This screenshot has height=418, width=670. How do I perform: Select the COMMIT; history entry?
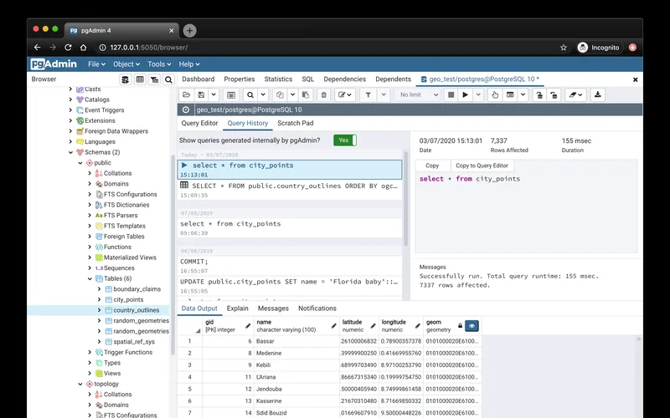point(290,266)
